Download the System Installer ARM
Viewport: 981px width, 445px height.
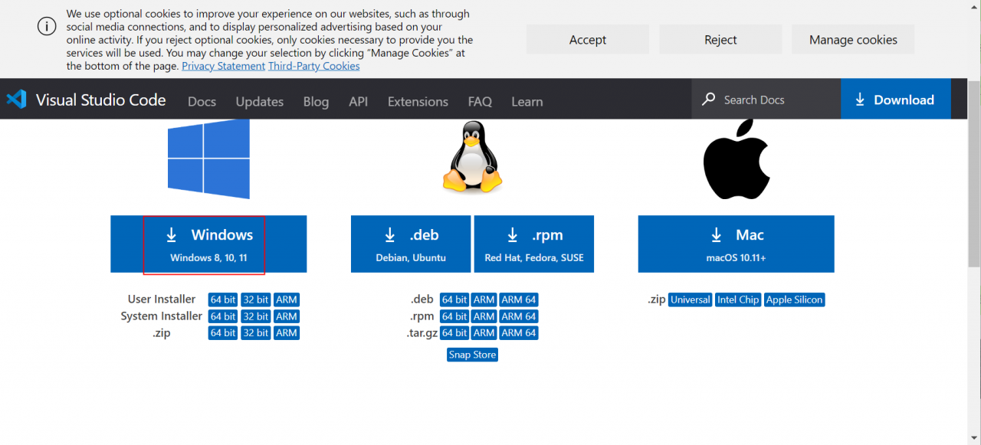287,316
